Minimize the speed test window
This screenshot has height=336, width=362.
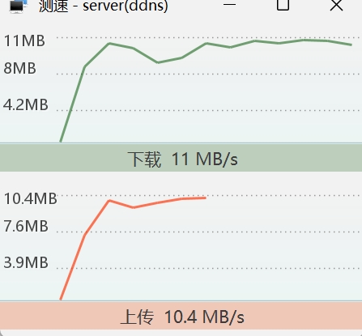point(229,5)
